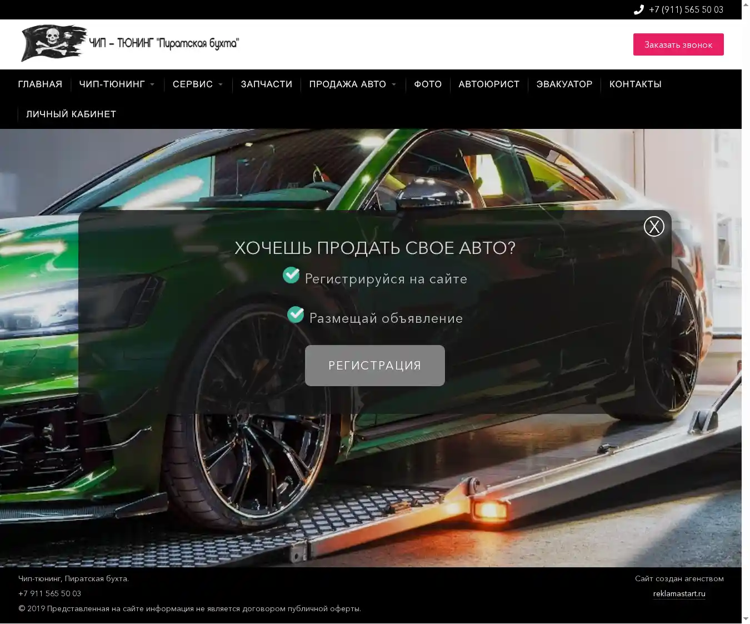The image size is (750, 624).
Task: Follow the reklamastart.ru footer link
Action: point(679,593)
